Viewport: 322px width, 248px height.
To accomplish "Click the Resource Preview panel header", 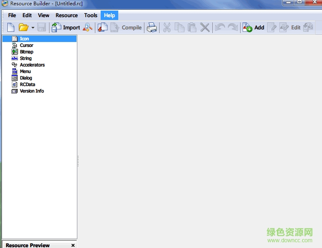I will (39, 245).
